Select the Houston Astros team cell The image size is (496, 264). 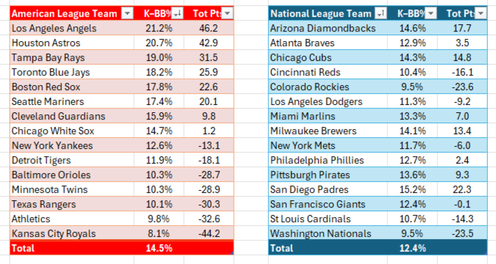[x=72, y=43]
